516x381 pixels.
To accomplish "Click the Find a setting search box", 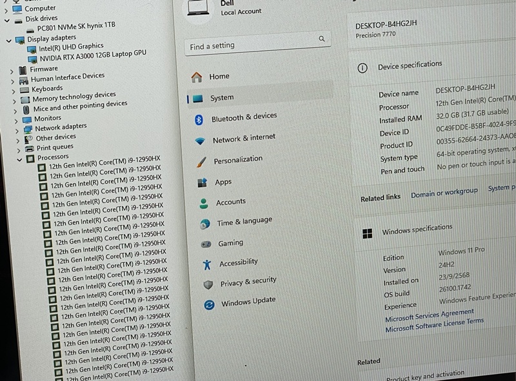I will click(255, 46).
